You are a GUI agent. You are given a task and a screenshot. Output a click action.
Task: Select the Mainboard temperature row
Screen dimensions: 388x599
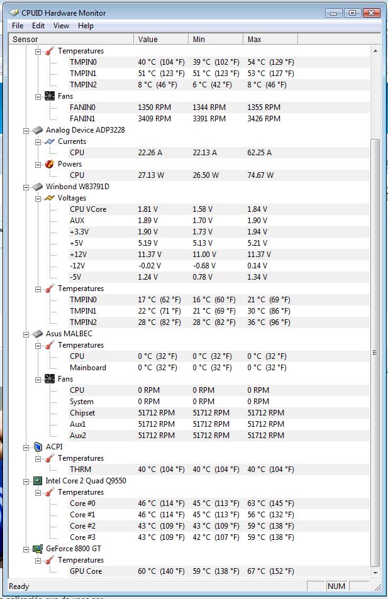[219, 368]
